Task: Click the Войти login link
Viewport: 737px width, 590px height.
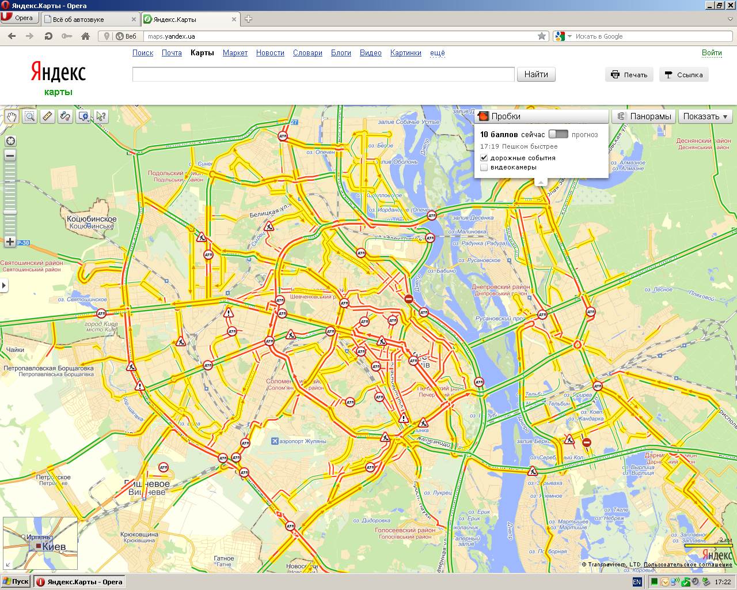Action: click(712, 53)
